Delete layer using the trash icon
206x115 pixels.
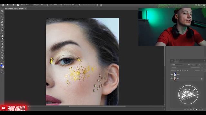coord(202,109)
